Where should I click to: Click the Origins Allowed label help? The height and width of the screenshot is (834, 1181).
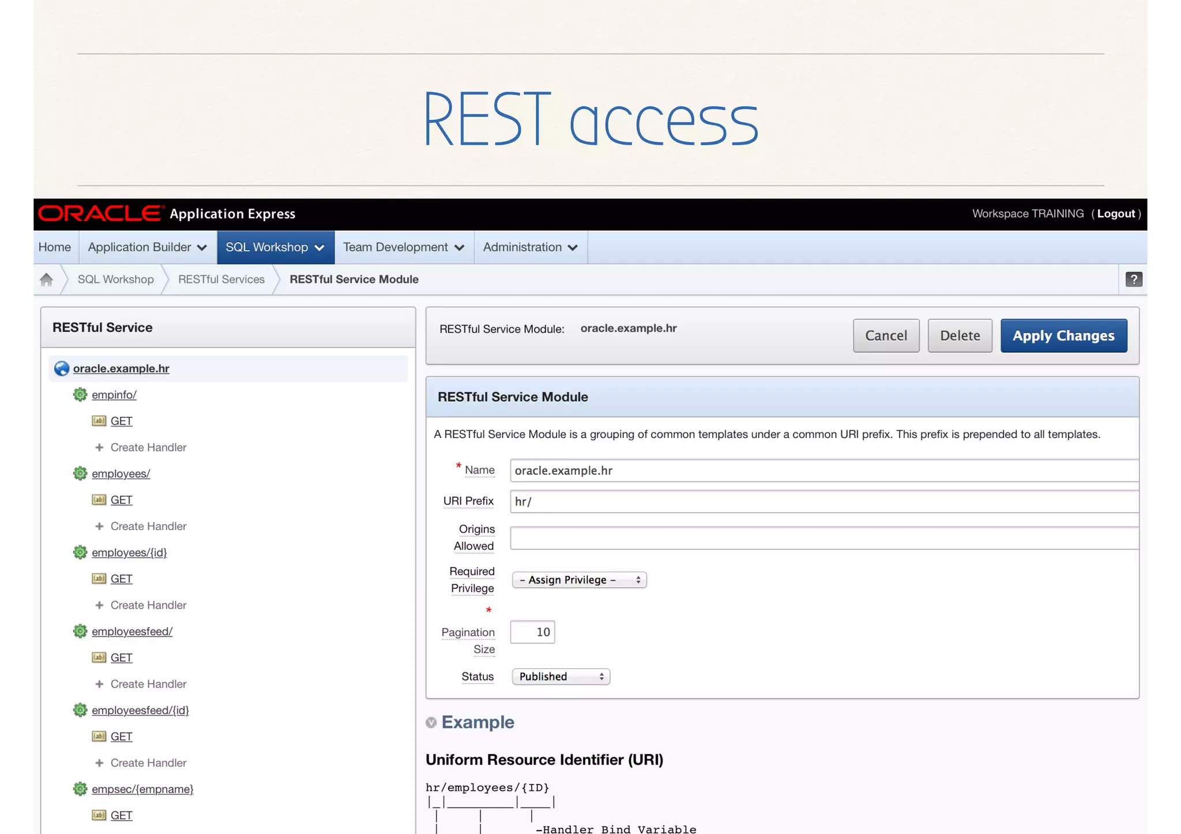tap(474, 538)
